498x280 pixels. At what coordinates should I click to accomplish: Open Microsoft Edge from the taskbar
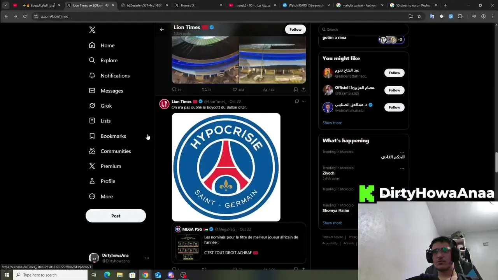(107, 275)
